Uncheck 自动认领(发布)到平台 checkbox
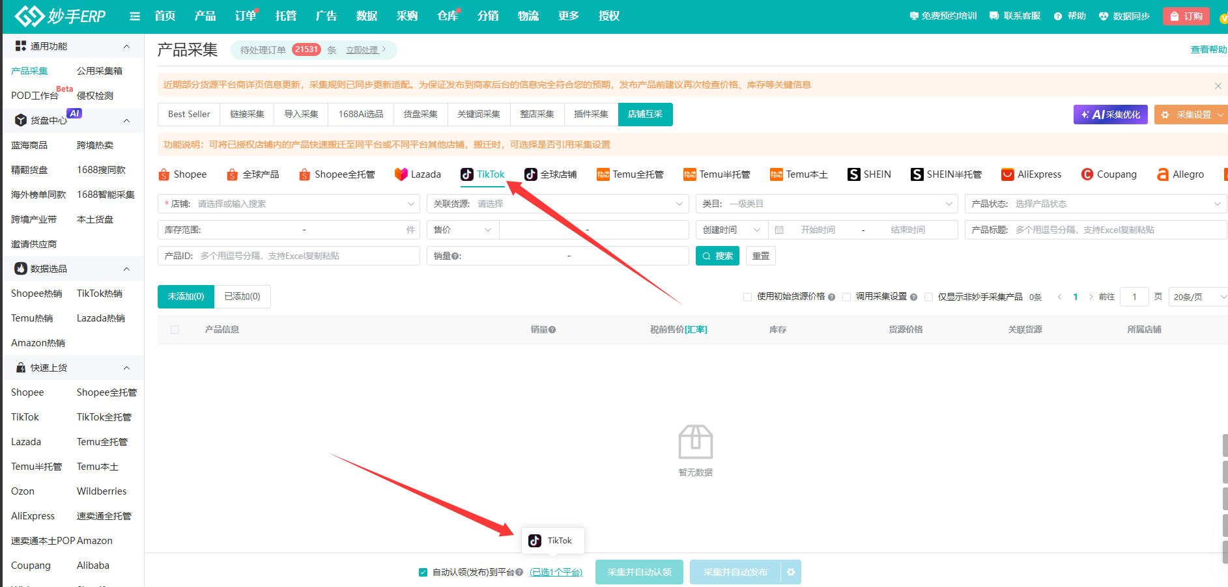The height and width of the screenshot is (587, 1228). pyautogui.click(x=423, y=572)
